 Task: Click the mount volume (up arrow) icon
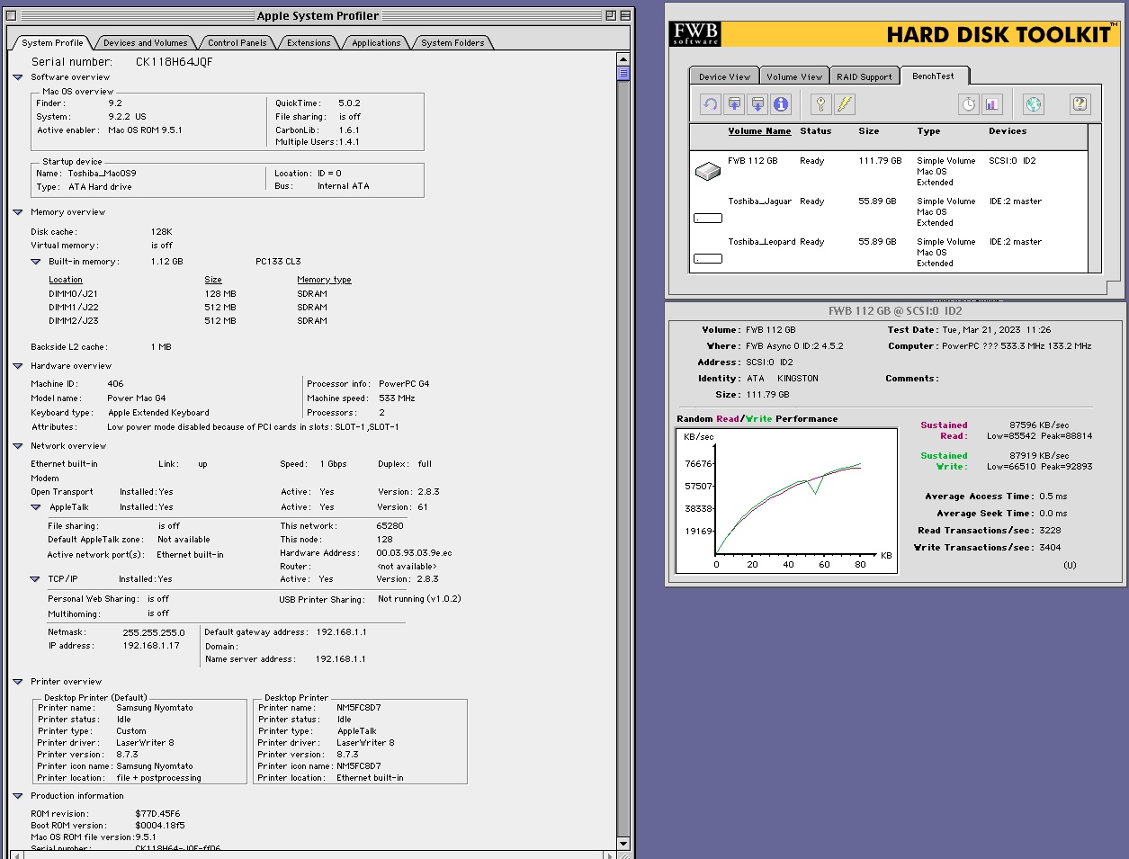coord(734,104)
